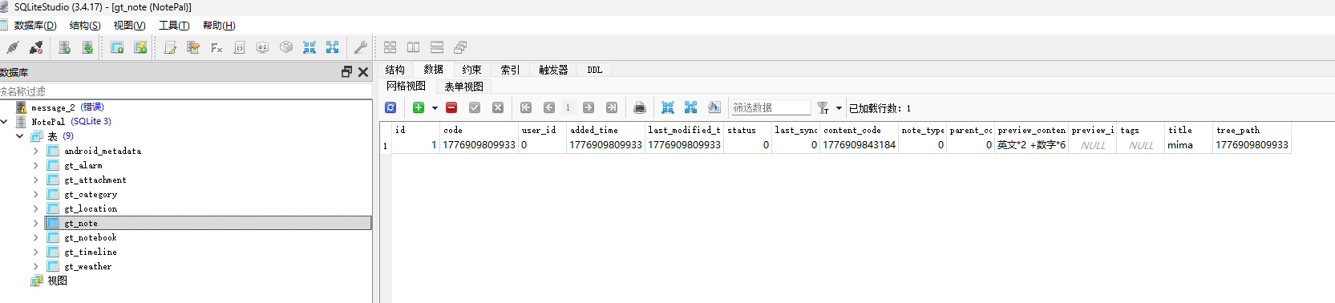1335x303 pixels.
Task: Open insert row options dropdown arrow
Action: 435,107
